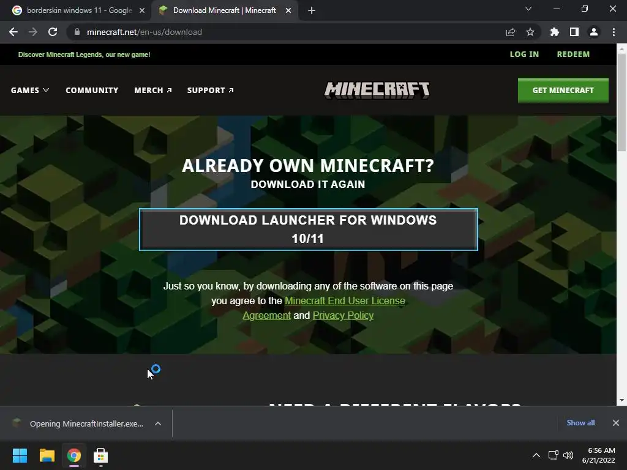Click the Minecraft logo
Viewport: 627px width, 470px height.
[377, 91]
